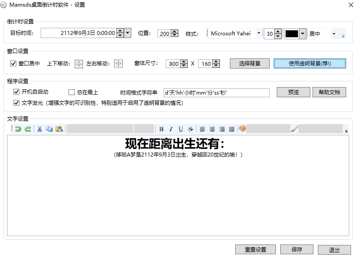Click the app clock icon in title bar
Image resolution: width=355 pixels, height=256 pixels.
click(x=4, y=5)
